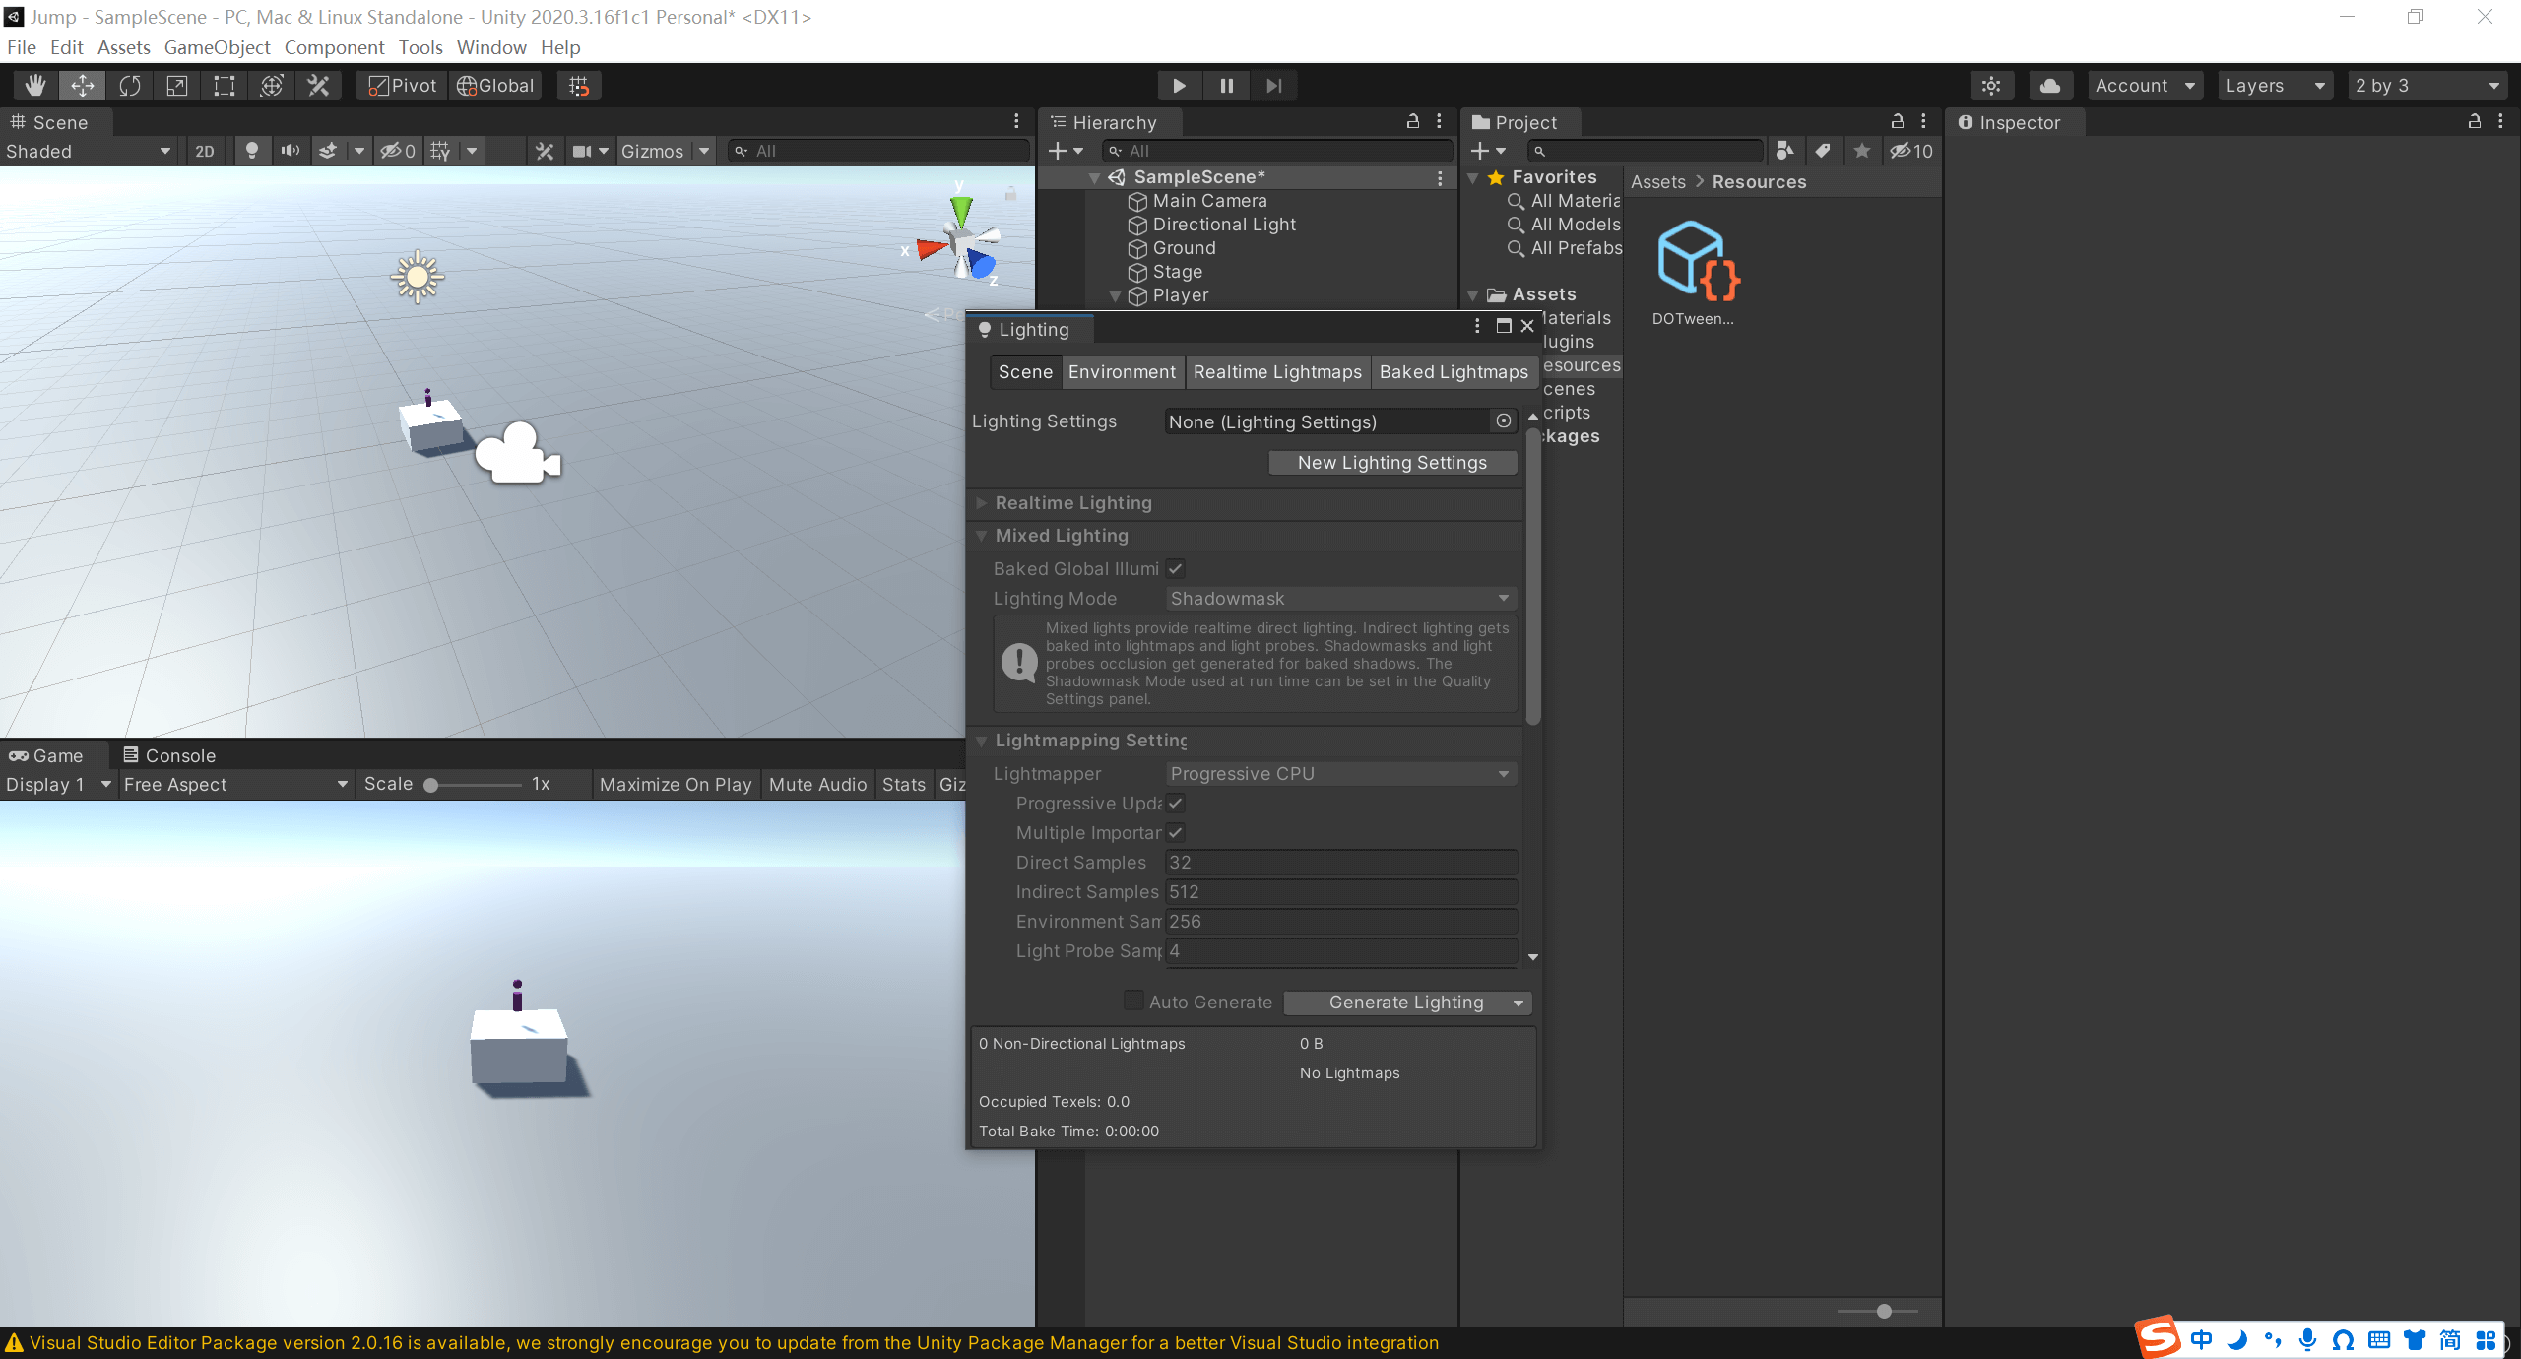Toggle scene lighting bulb icon
The image size is (2521, 1359).
coord(252,151)
